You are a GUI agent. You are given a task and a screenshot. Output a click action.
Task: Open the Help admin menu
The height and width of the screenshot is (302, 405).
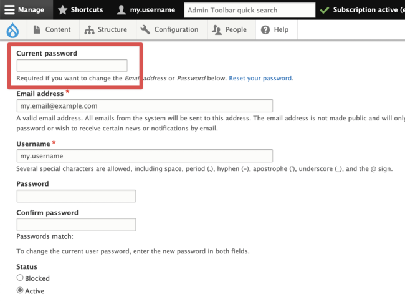tap(277, 30)
